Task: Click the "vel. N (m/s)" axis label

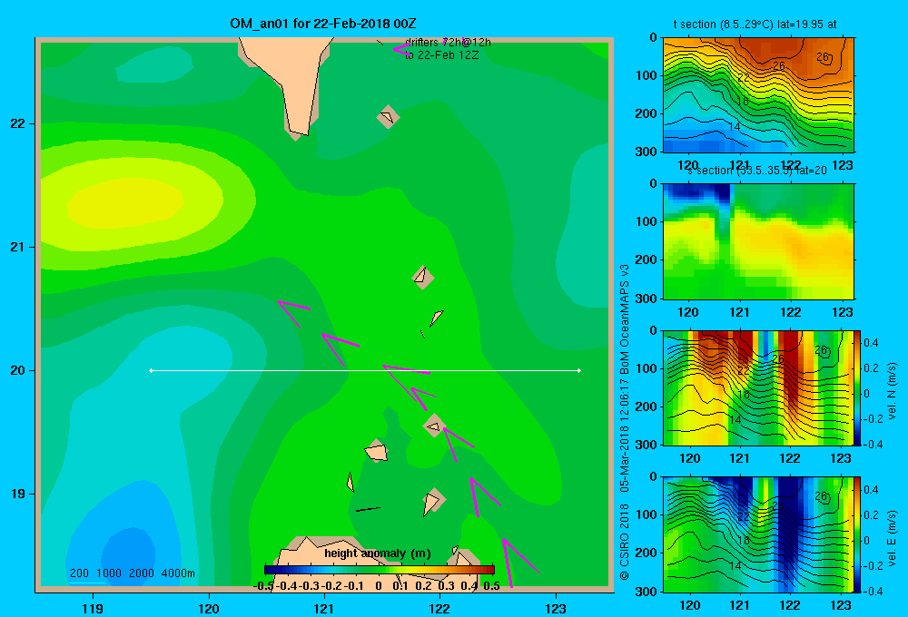Action: click(893, 391)
